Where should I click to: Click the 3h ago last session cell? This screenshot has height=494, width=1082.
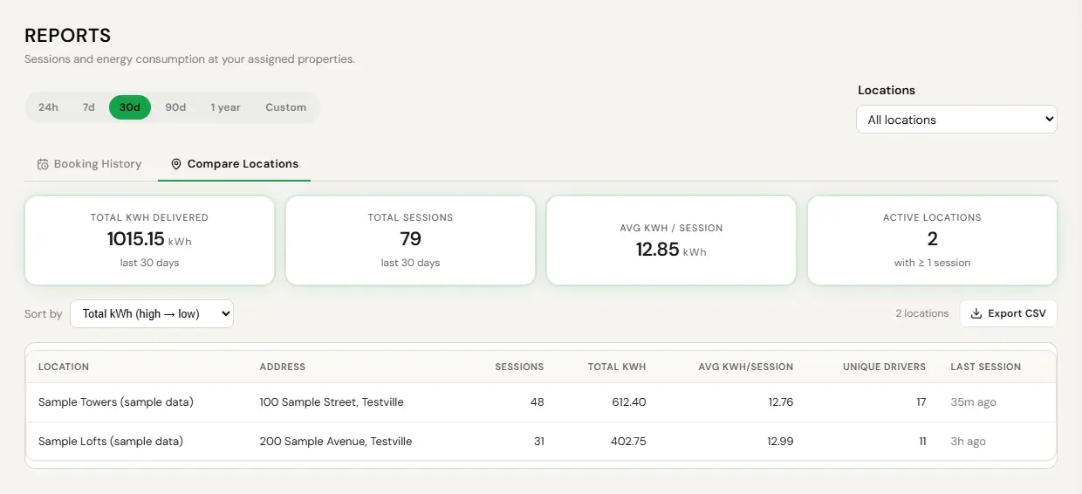[968, 442]
